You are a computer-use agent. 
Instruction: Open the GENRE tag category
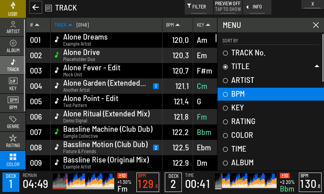pyautogui.click(x=13, y=122)
